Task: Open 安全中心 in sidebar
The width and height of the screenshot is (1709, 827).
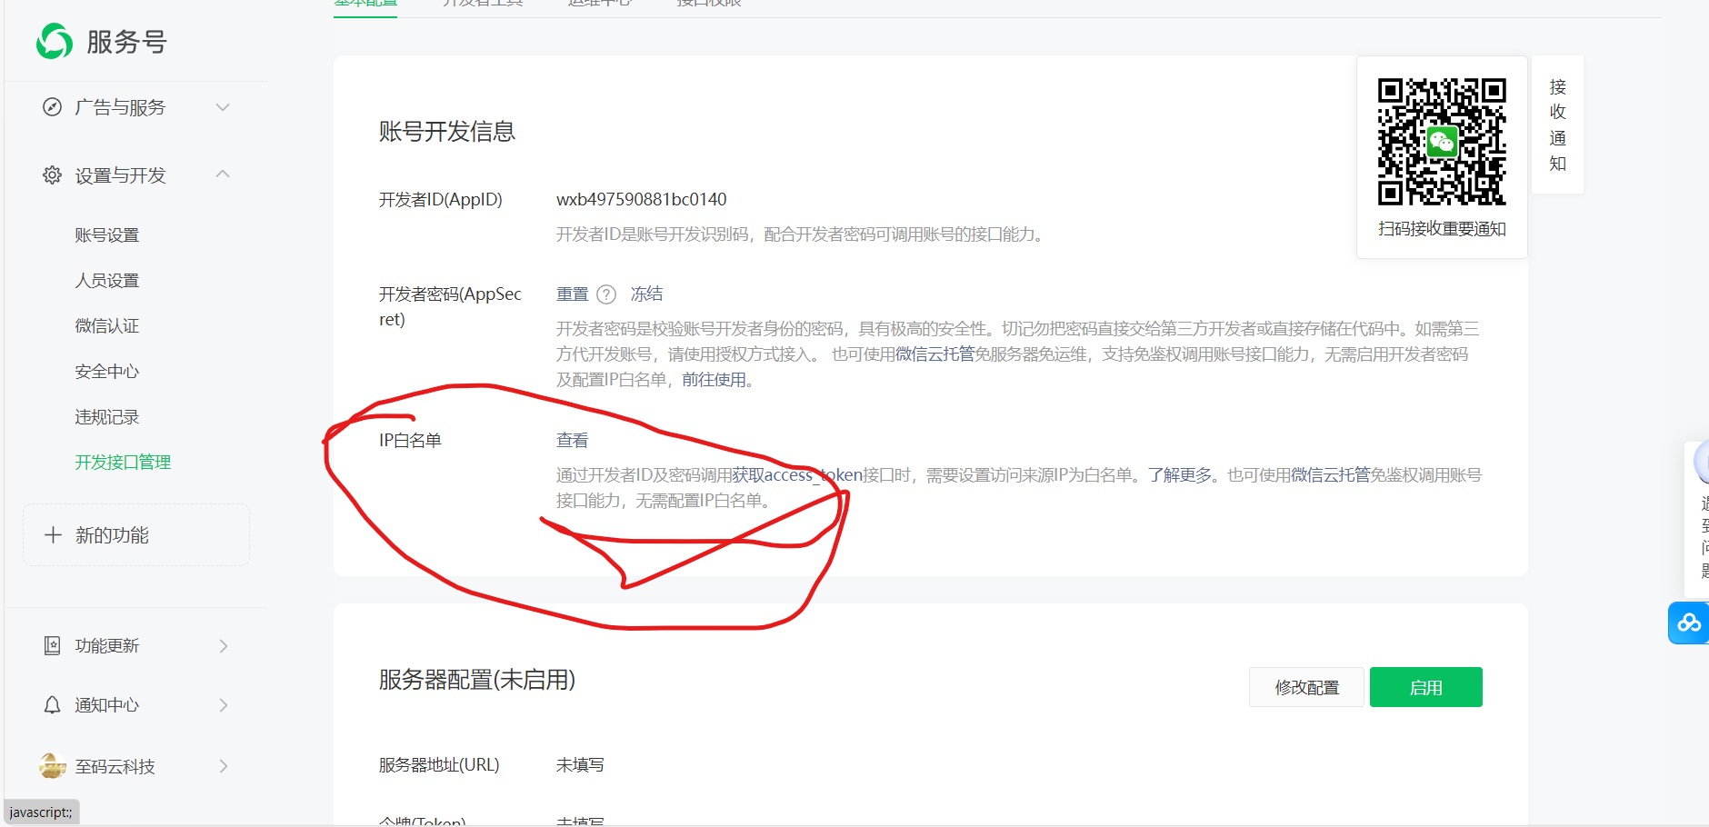Action: 107,372
